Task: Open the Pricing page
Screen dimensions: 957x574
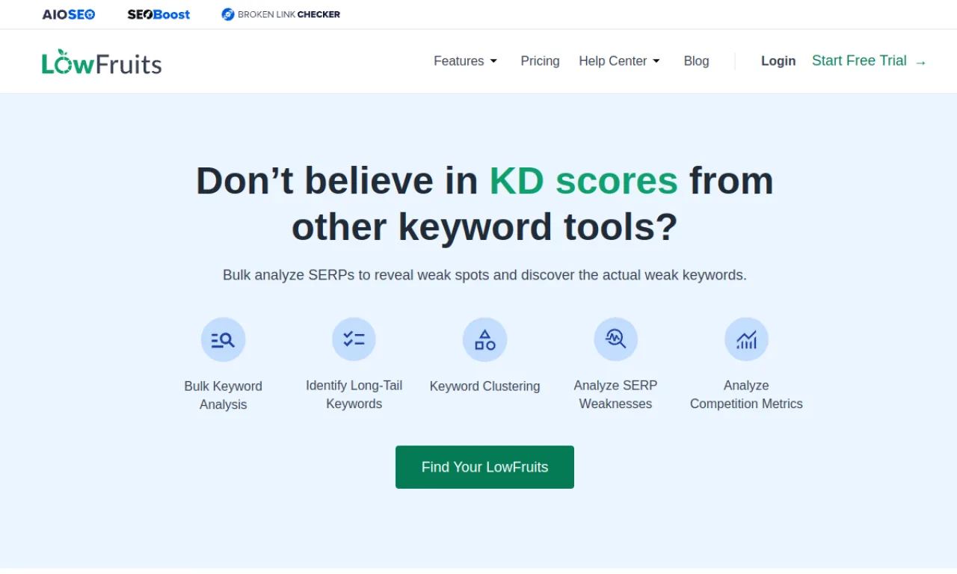Action: [540, 61]
